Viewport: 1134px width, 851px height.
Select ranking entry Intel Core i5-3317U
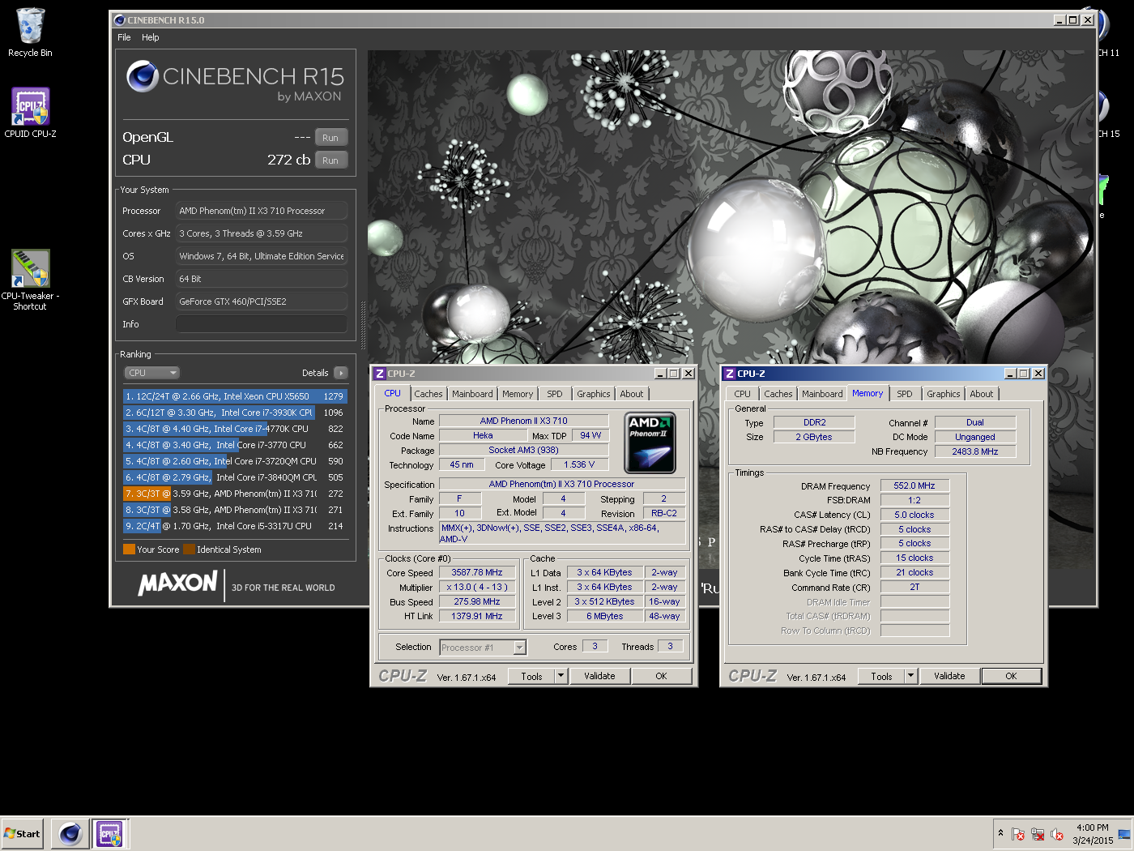[235, 526]
